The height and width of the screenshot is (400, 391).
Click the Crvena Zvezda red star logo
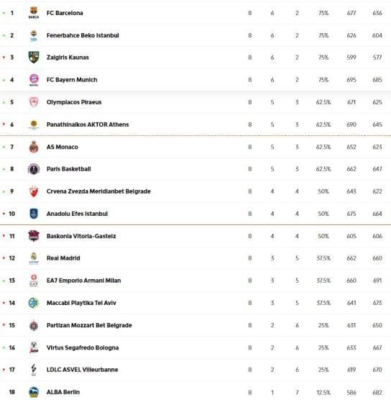(x=34, y=191)
